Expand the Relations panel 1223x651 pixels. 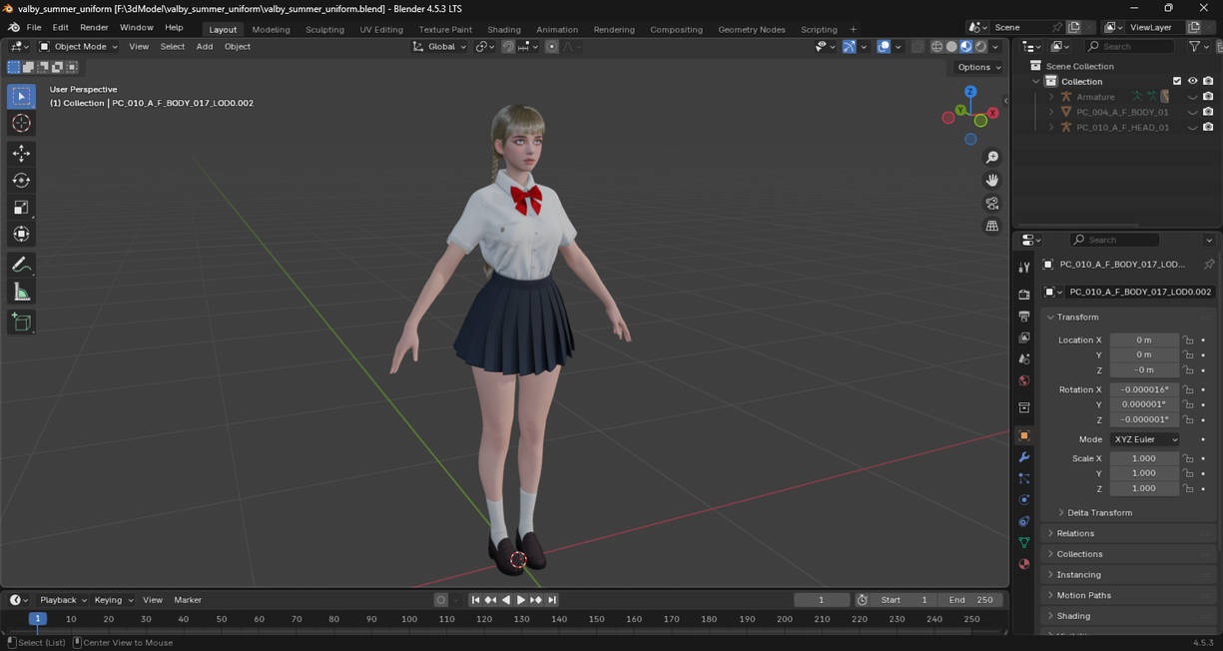(1075, 533)
